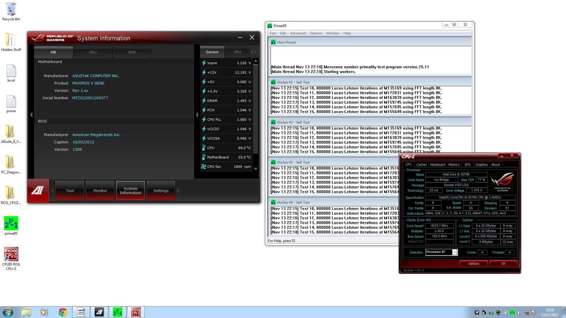
Task: Click the taskbar clock showing 22:18
Action: pos(549,312)
